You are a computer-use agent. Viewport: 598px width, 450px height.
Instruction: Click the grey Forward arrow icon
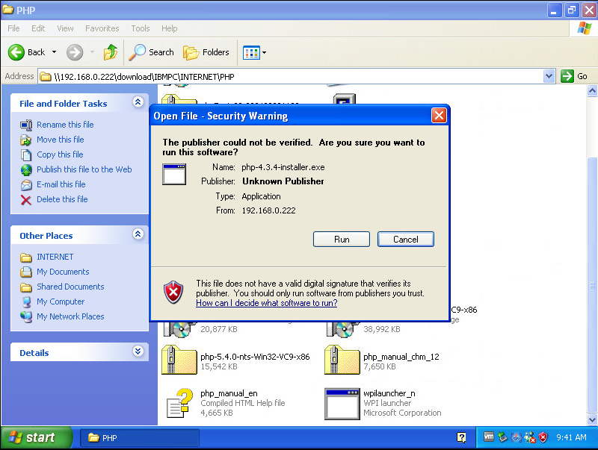pos(74,52)
